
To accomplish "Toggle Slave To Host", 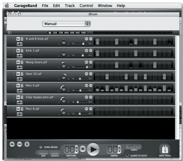I will pos(127,155).
